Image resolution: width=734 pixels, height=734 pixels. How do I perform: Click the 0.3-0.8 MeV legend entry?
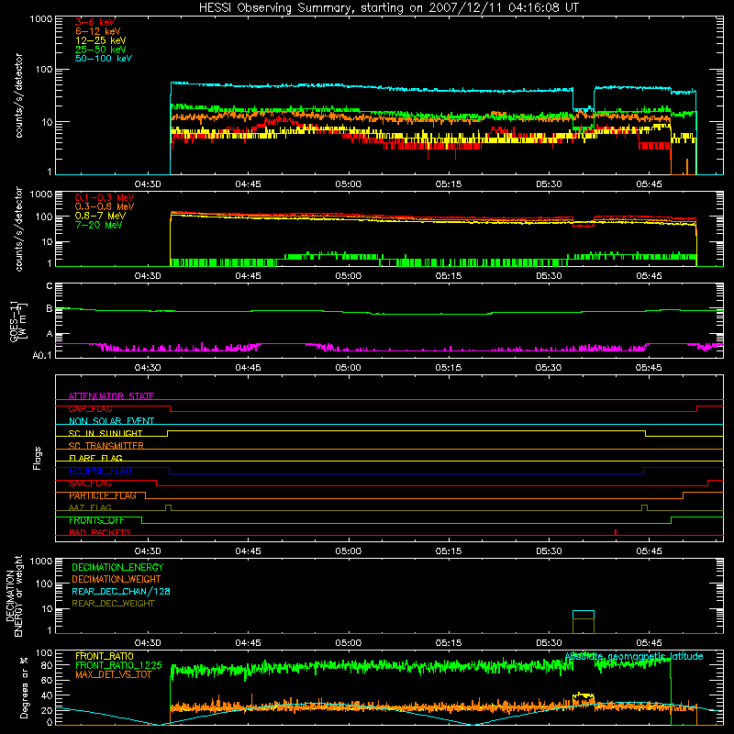click(x=105, y=206)
